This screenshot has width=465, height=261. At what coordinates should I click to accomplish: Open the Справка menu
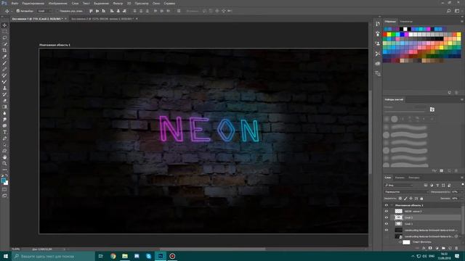pos(169,3)
